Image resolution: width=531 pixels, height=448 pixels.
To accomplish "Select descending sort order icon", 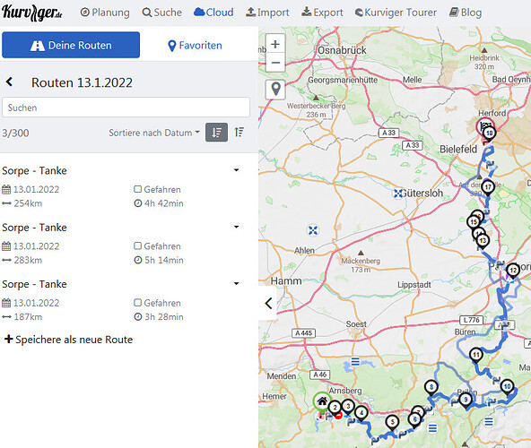I will (x=216, y=133).
